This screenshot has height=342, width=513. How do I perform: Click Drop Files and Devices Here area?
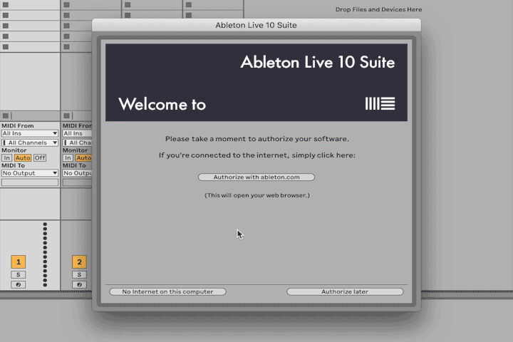coord(378,9)
